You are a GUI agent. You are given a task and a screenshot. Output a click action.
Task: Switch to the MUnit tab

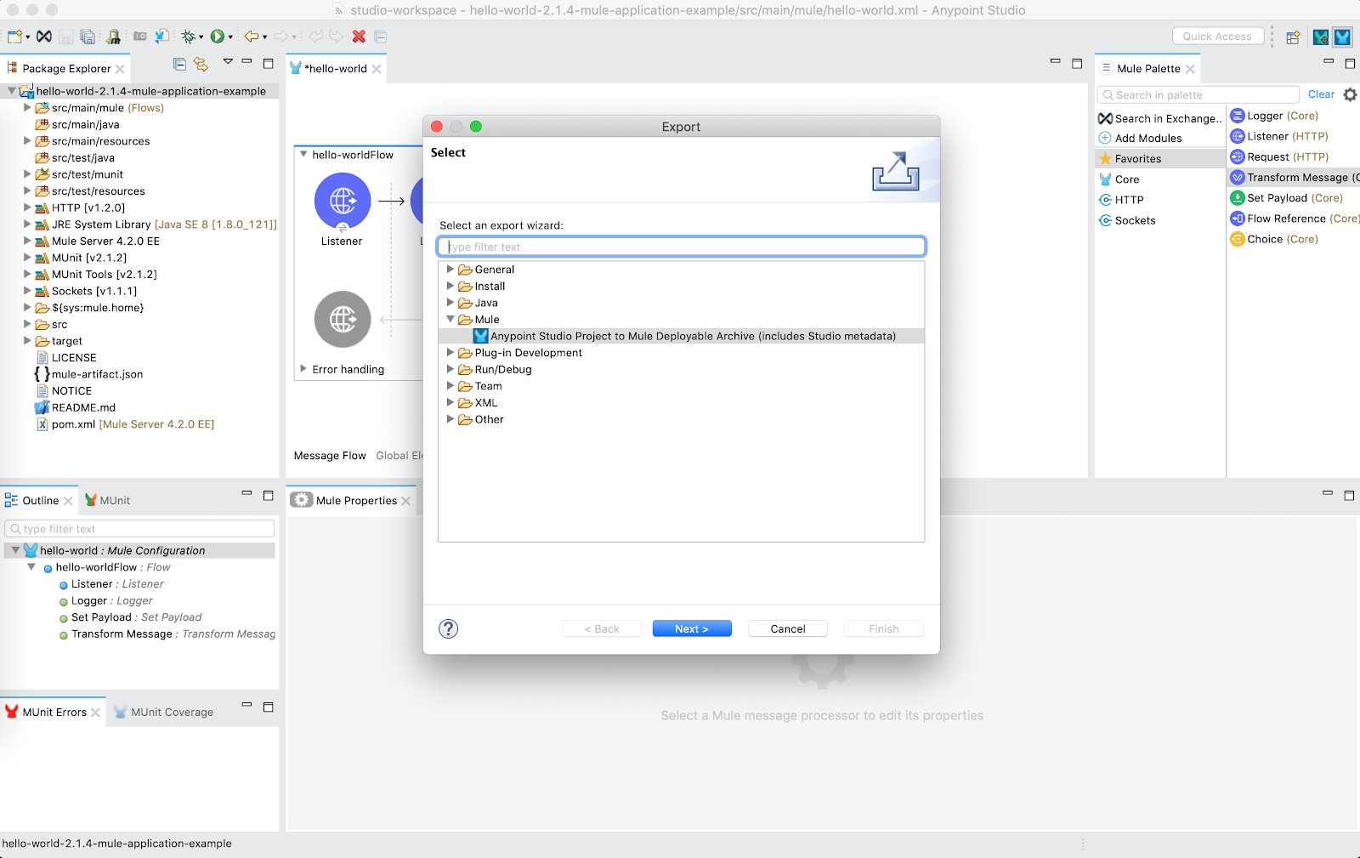(x=107, y=501)
